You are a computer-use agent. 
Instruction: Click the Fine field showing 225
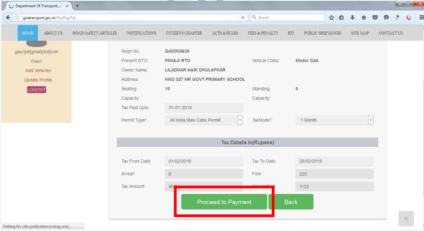tap(334, 174)
